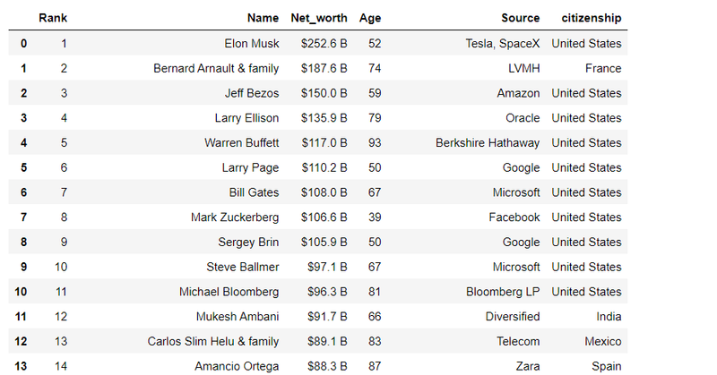
Task: Click the Rank column header
Action: [x=53, y=18]
